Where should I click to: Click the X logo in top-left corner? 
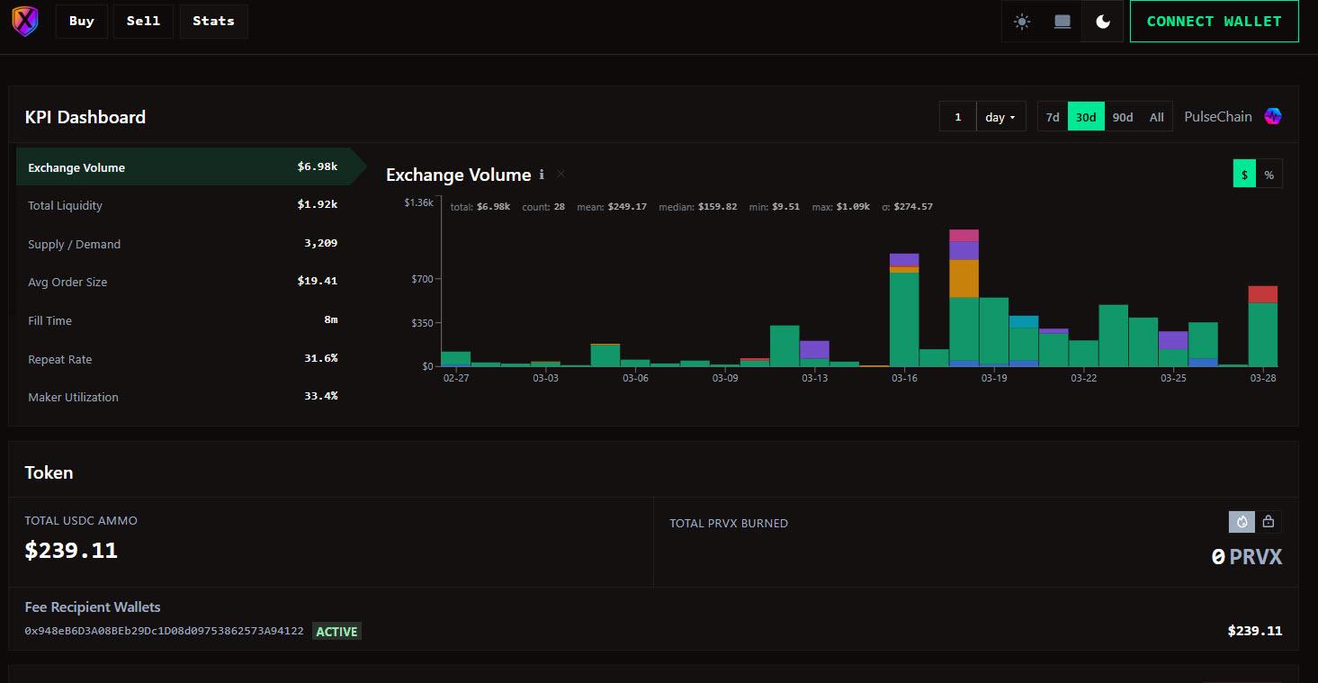click(25, 22)
